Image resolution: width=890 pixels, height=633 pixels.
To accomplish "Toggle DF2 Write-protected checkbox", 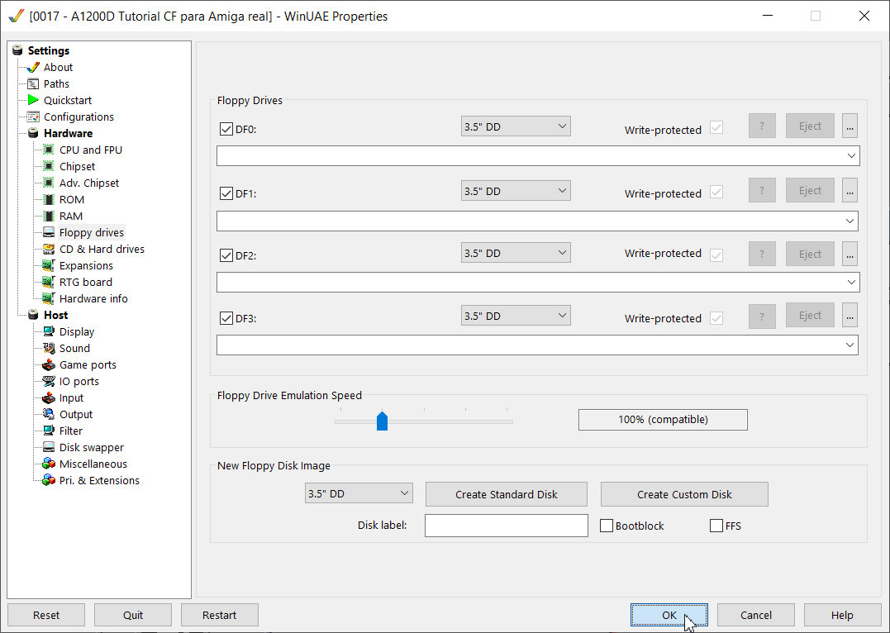I will [x=716, y=255].
